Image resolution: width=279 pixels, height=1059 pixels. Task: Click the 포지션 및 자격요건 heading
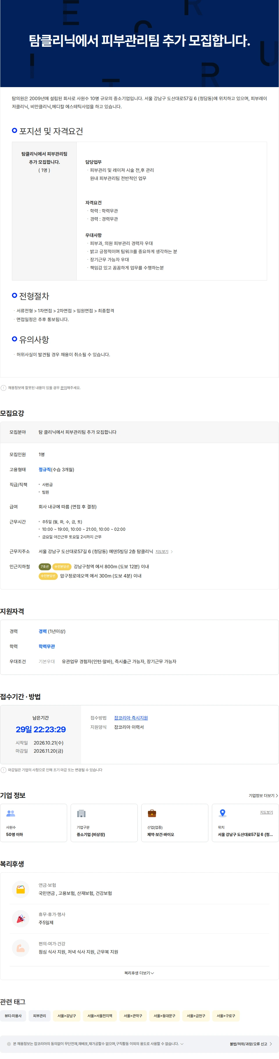[51, 131]
